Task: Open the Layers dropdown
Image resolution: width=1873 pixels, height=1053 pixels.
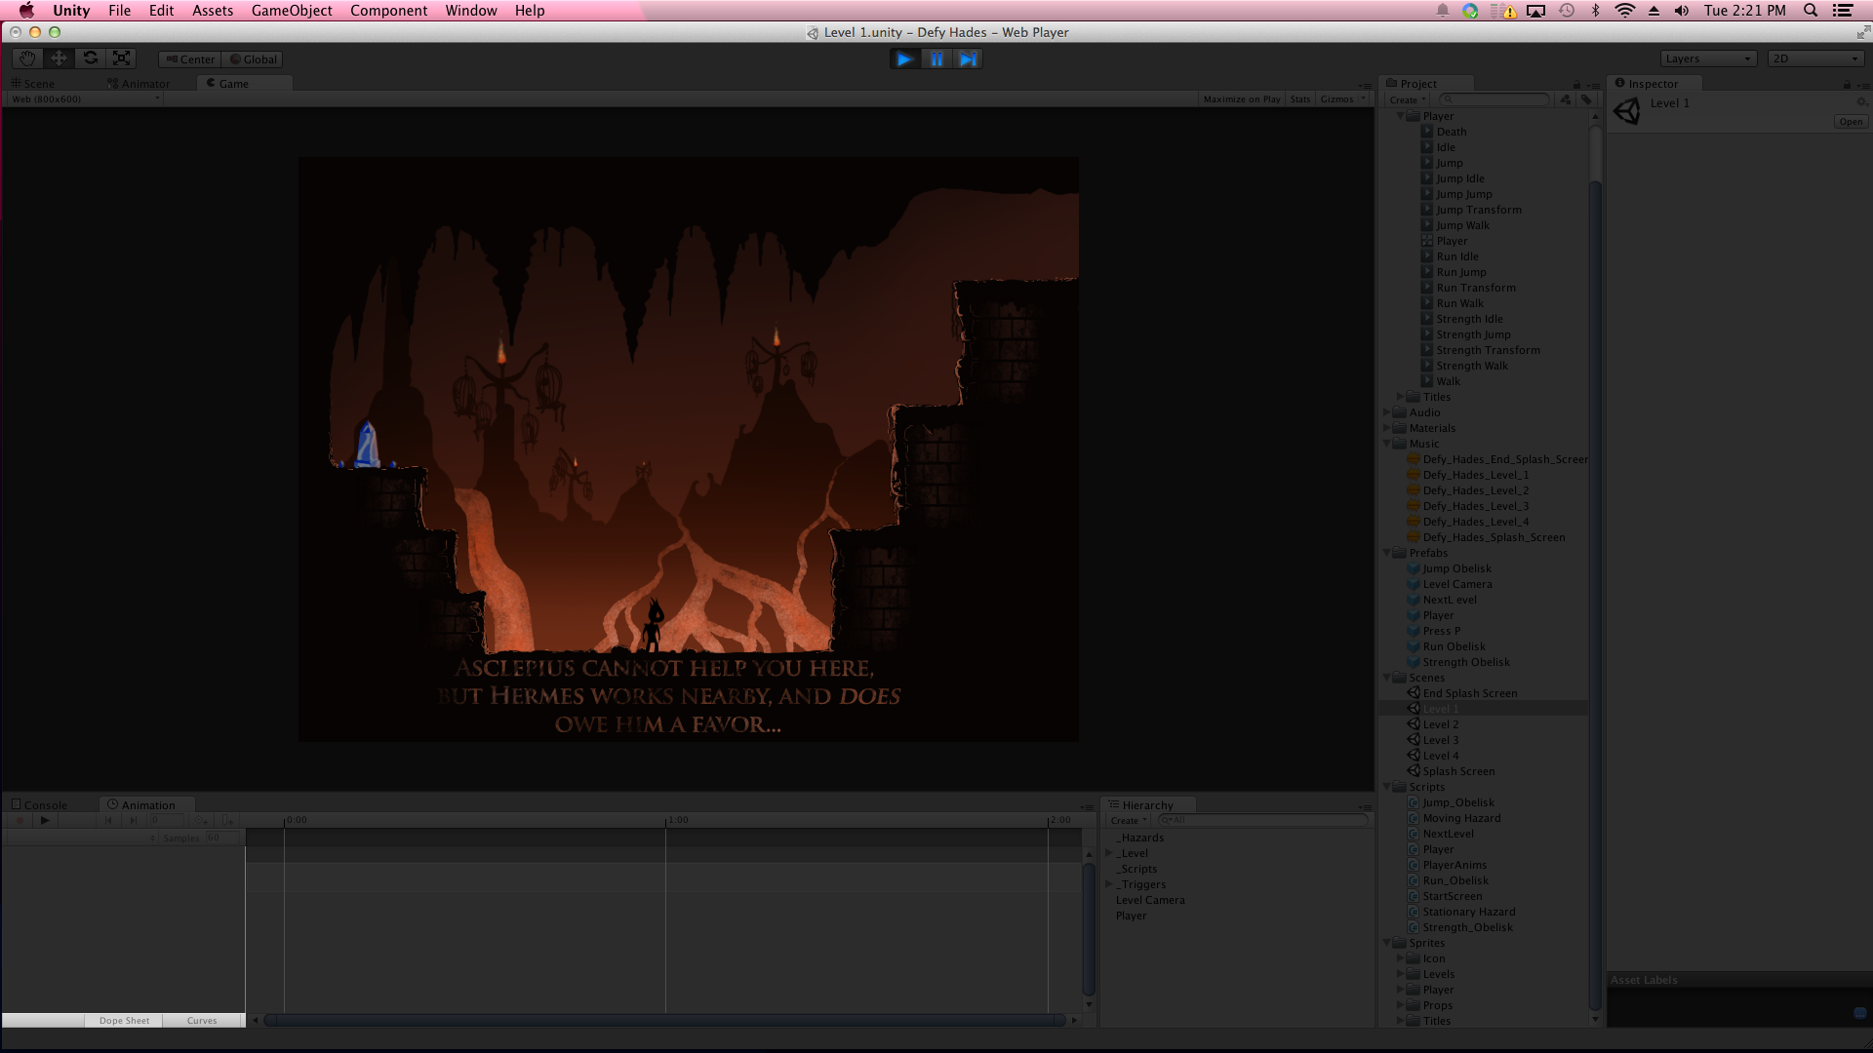Action: pos(1708,59)
